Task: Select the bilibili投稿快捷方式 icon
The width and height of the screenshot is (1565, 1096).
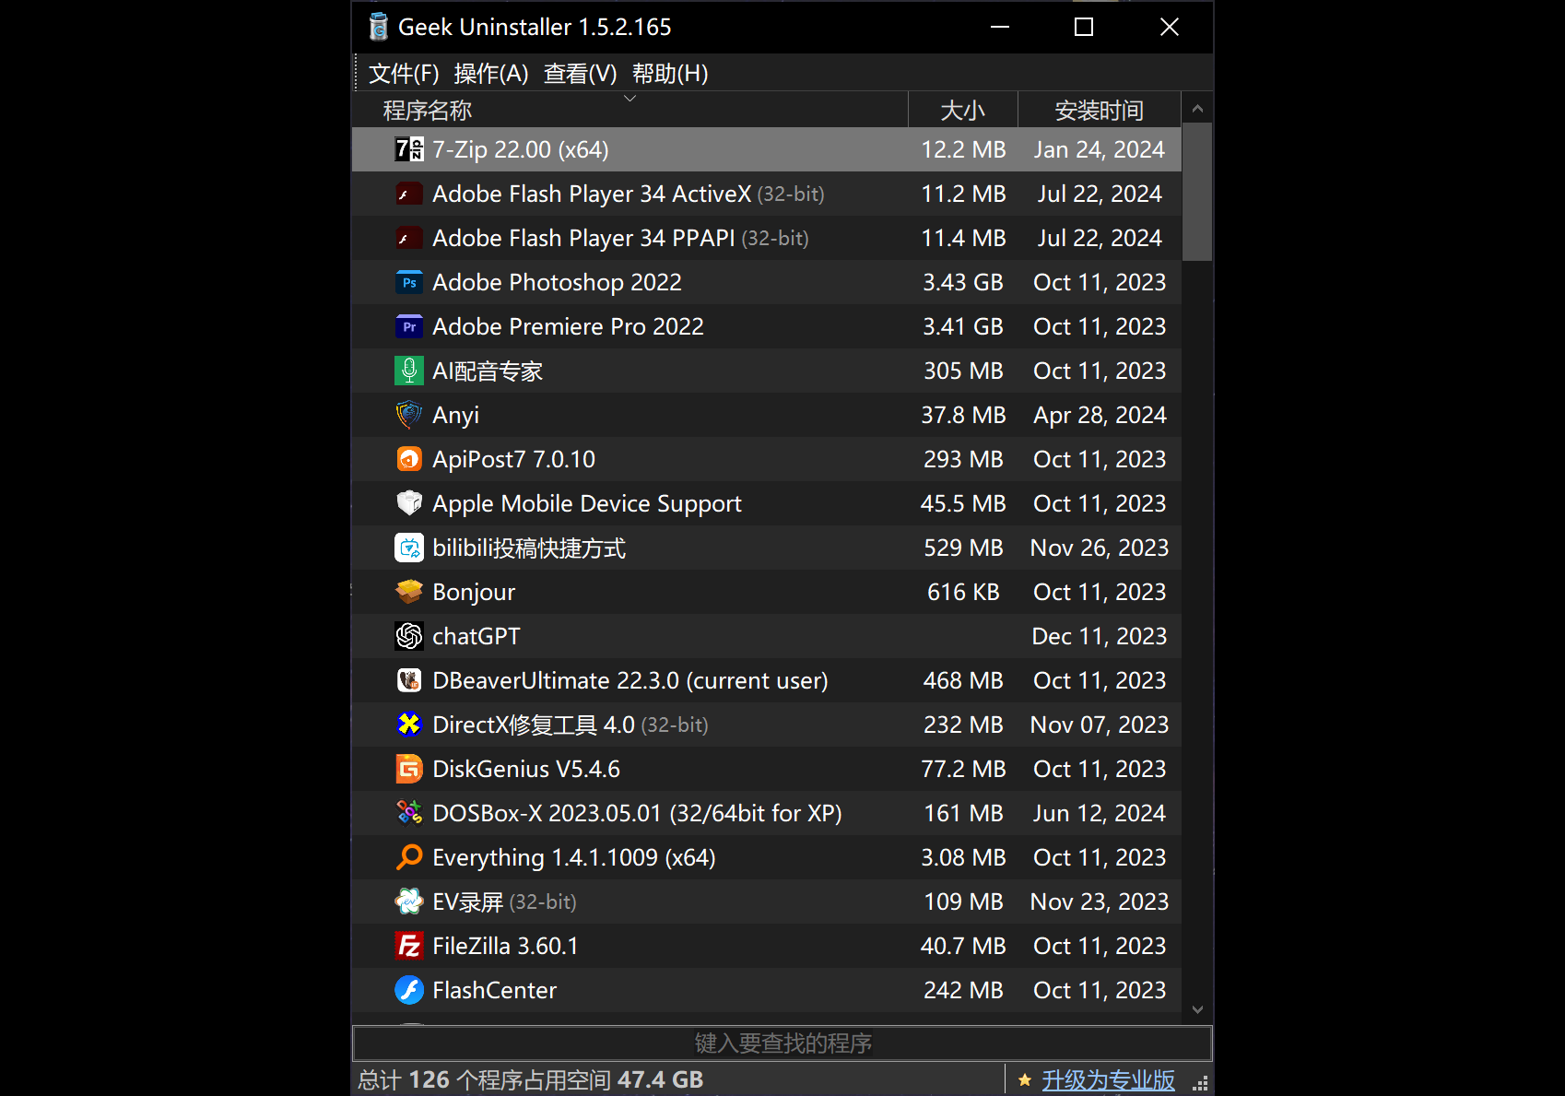Action: click(x=409, y=548)
